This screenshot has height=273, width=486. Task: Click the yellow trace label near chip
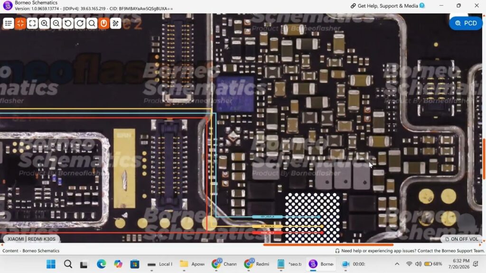pyautogui.click(x=267, y=227)
